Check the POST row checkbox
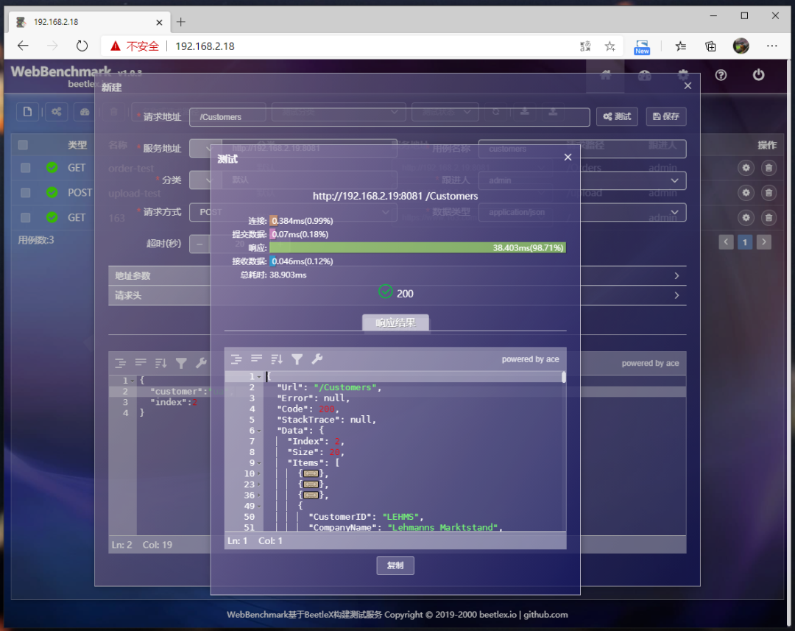 pos(25,193)
